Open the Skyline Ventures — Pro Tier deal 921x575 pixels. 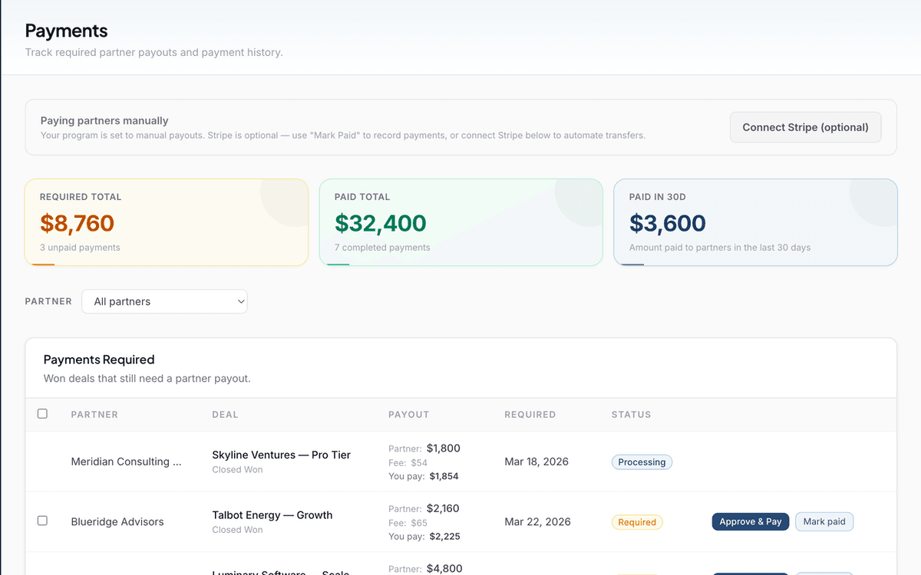pos(281,455)
